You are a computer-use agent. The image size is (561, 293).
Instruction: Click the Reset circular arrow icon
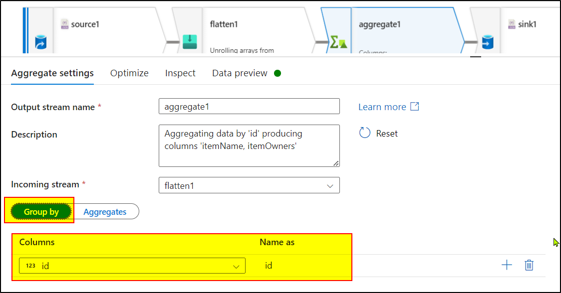click(365, 133)
